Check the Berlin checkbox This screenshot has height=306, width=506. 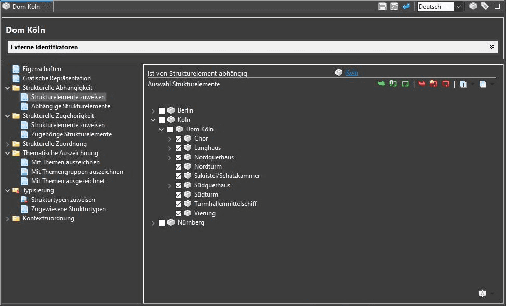pyautogui.click(x=162, y=111)
